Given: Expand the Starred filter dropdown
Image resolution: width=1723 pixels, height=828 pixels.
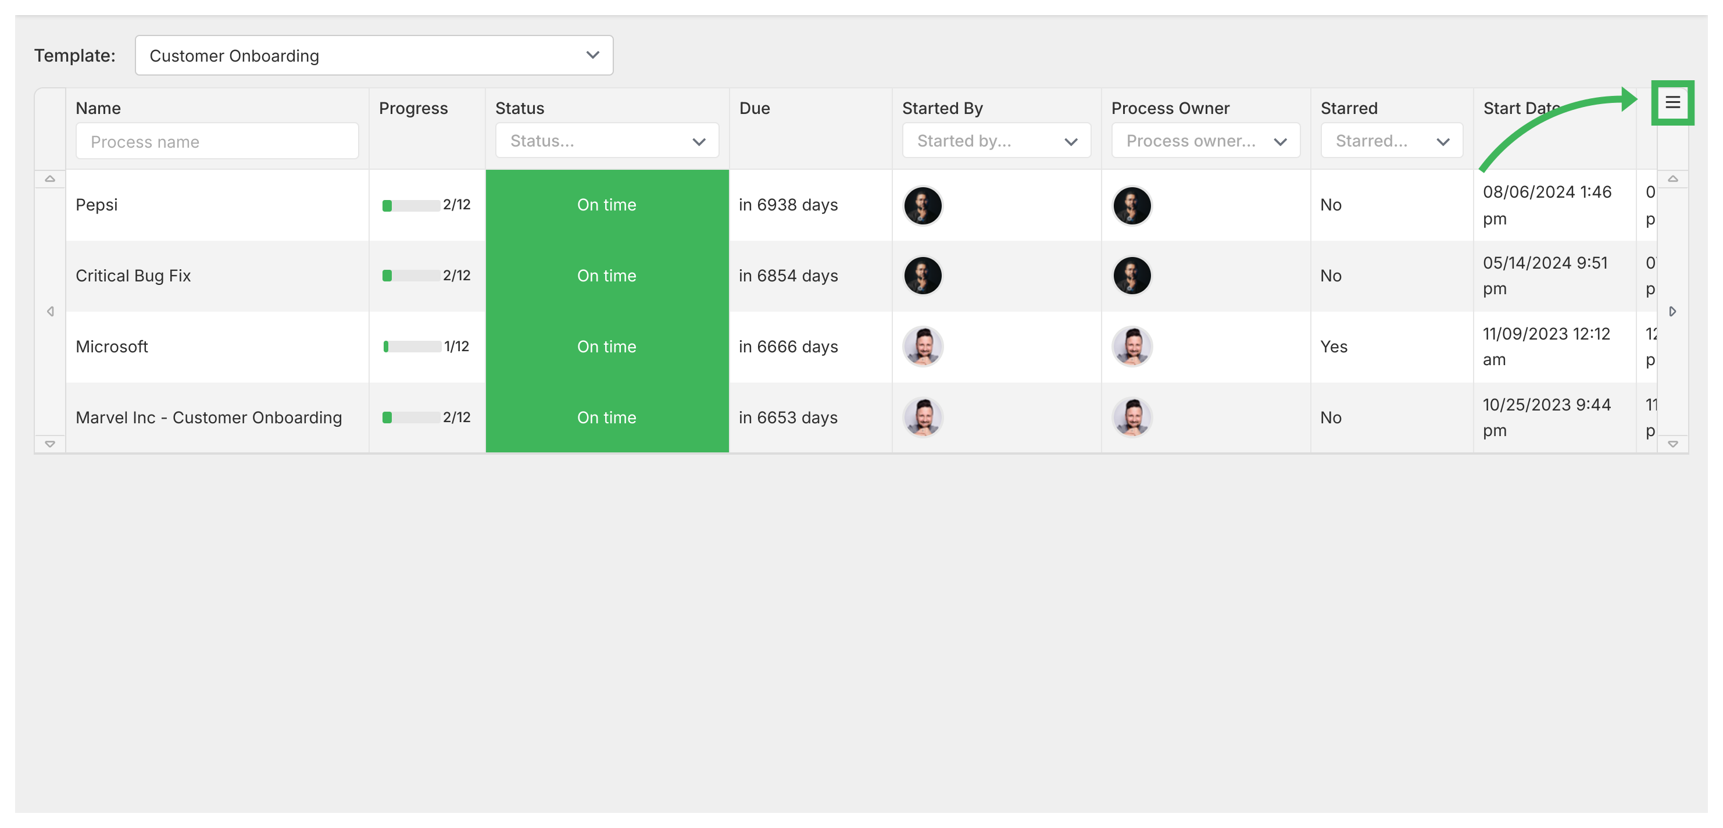Looking at the screenshot, I should coord(1390,141).
